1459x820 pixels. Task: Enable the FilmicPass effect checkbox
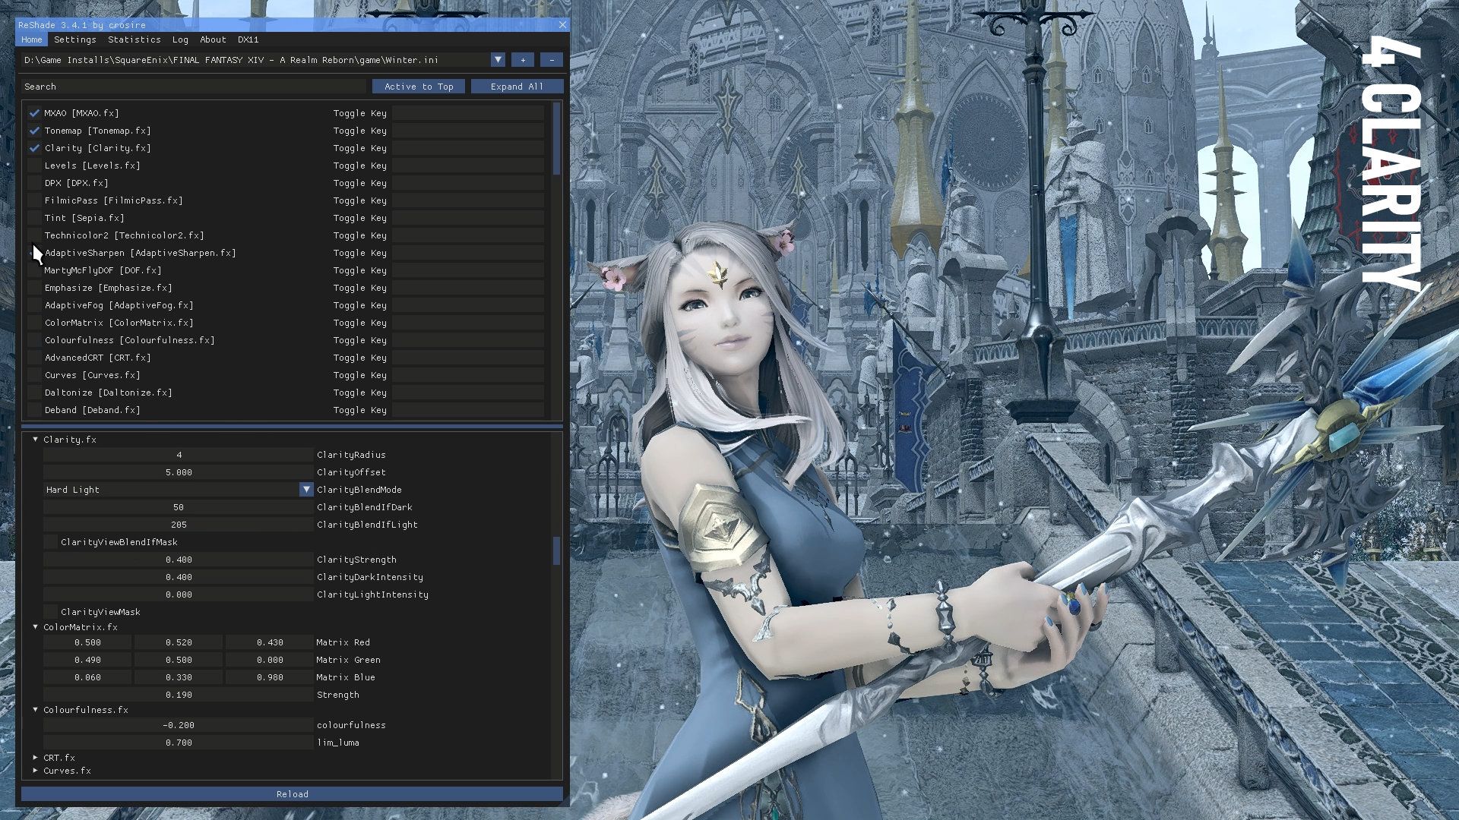(34, 200)
